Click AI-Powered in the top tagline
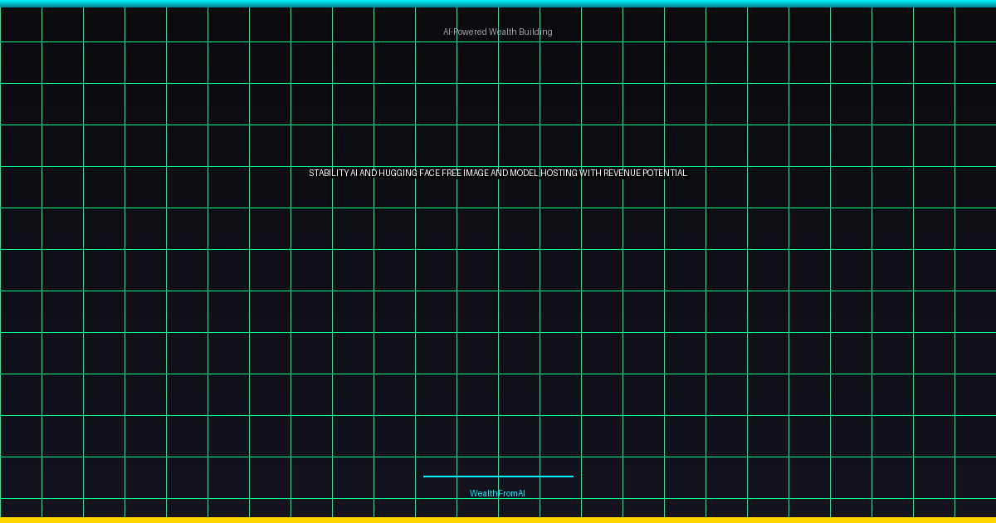Screen dimensions: 996x523 click(464, 32)
